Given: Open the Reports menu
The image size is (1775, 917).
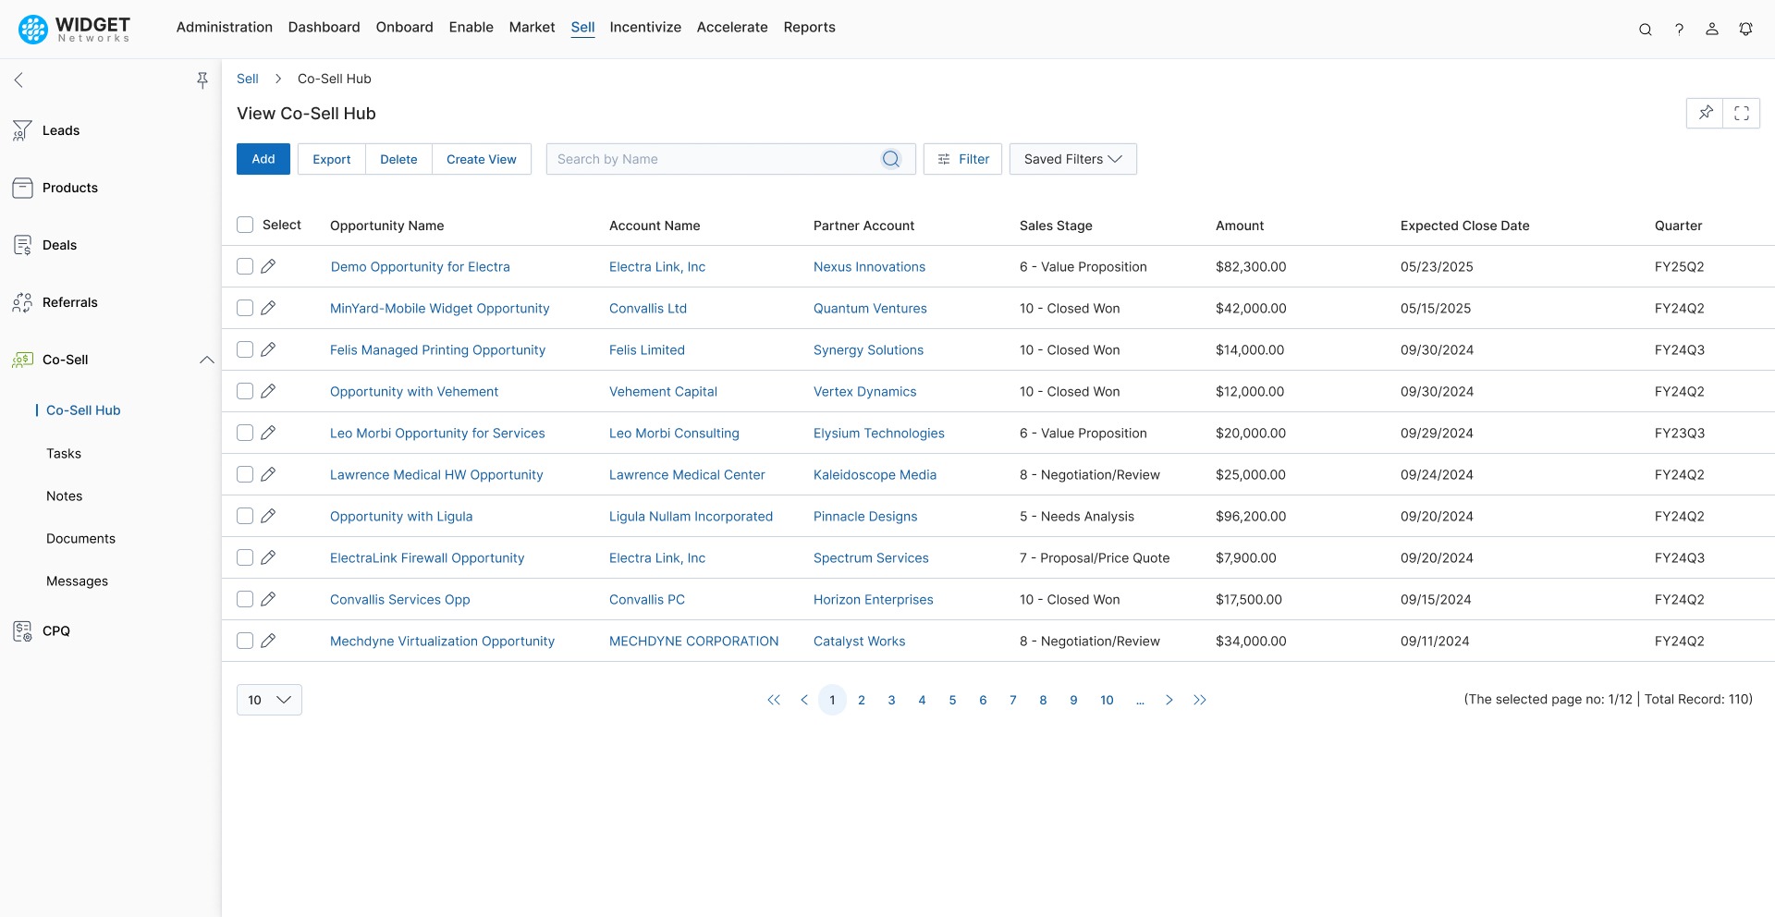Looking at the screenshot, I should tap(809, 27).
